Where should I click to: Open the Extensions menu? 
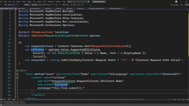pyautogui.click(x=51, y=2)
